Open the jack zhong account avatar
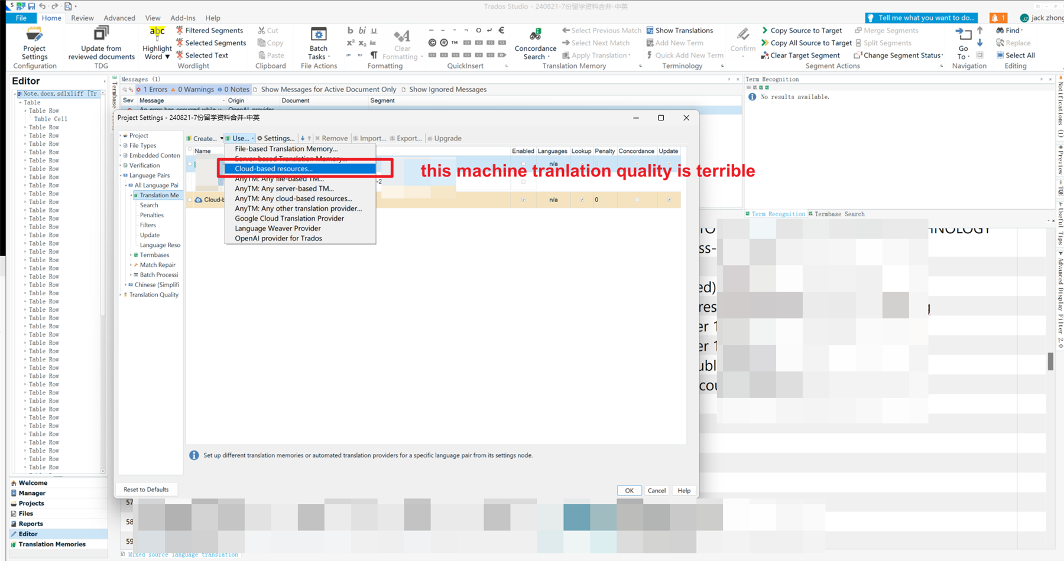Image resolution: width=1064 pixels, height=561 pixels. pyautogui.click(x=1024, y=18)
